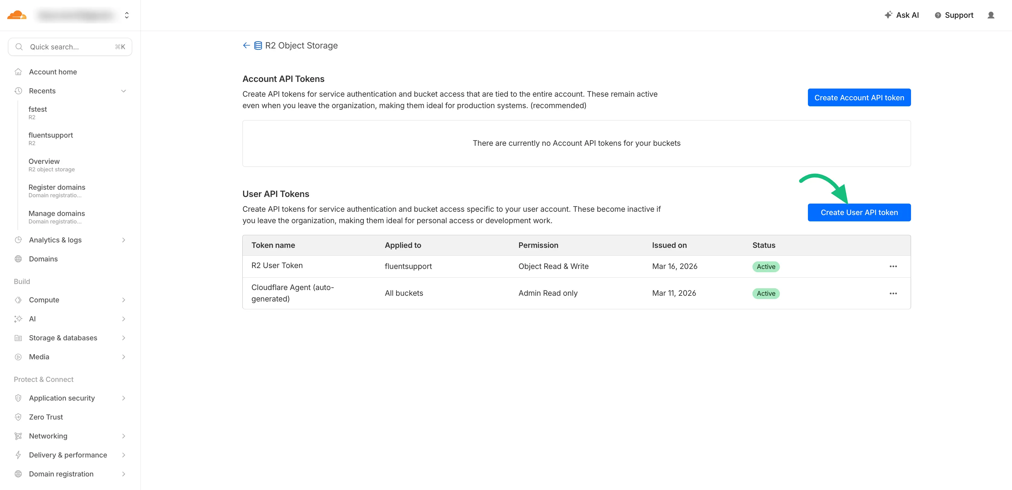Click the Cloudflare logo icon

tap(17, 15)
